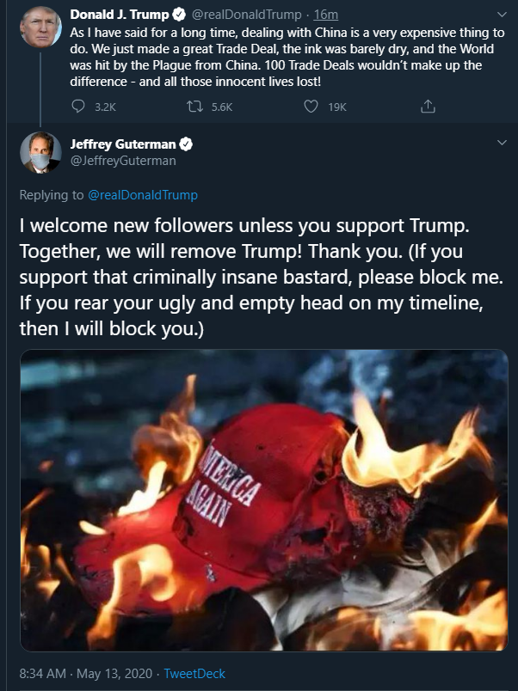Screen dimensions: 518x691
Task: Click the reply icon under Trump's tweet
Action: click(x=78, y=107)
